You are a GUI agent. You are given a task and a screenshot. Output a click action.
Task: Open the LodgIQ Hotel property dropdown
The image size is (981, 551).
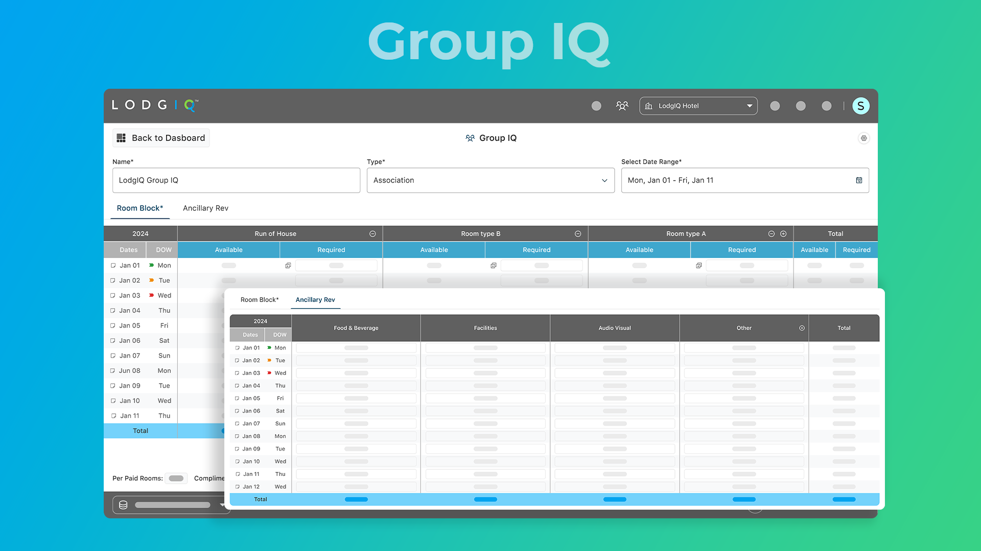click(x=698, y=106)
